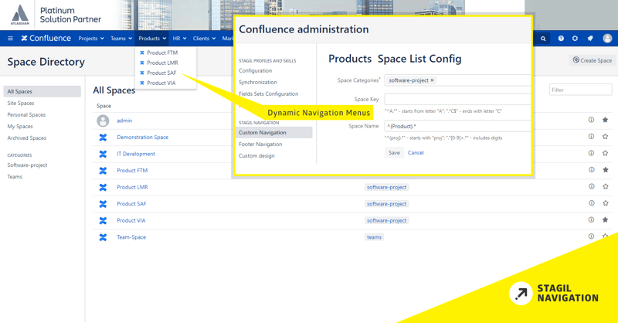Toggle favorite star for Product LMR
618x323 pixels.
point(606,186)
